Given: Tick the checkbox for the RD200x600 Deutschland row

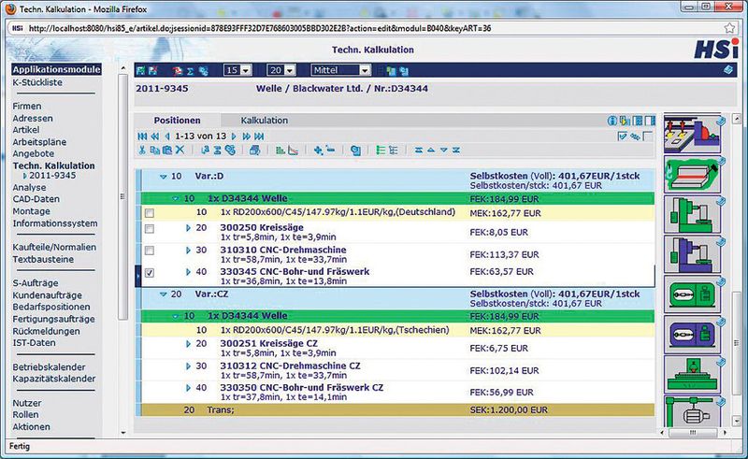Looking at the screenshot, I should [x=150, y=213].
